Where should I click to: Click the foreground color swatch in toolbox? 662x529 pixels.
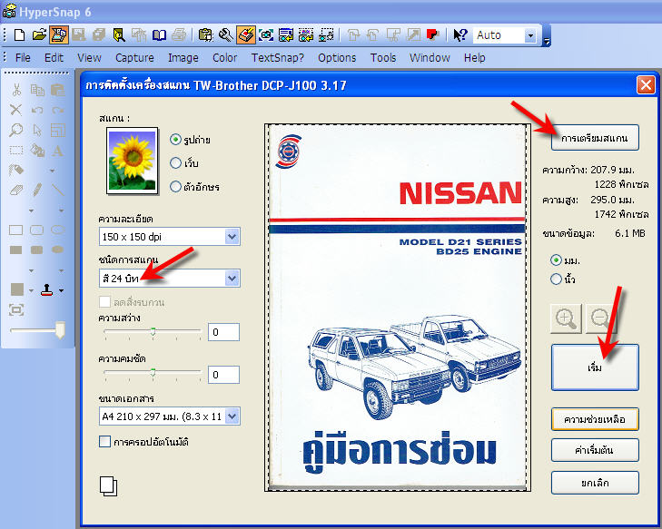[17, 289]
